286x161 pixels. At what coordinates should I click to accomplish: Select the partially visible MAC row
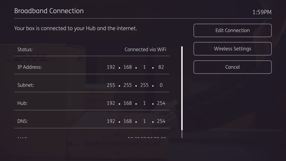(92, 137)
